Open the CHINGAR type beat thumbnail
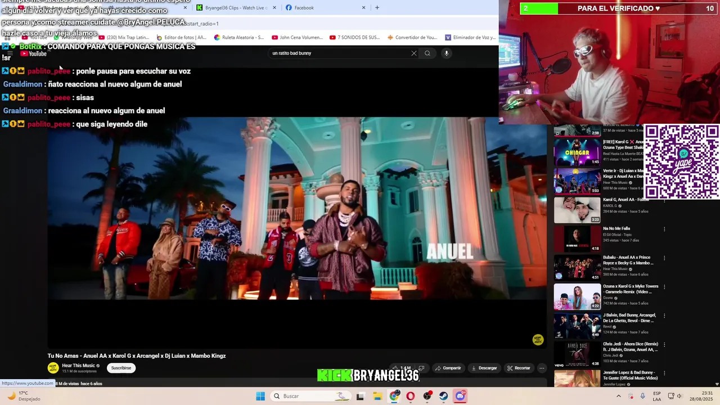Image resolution: width=720 pixels, height=405 pixels. pos(577,152)
